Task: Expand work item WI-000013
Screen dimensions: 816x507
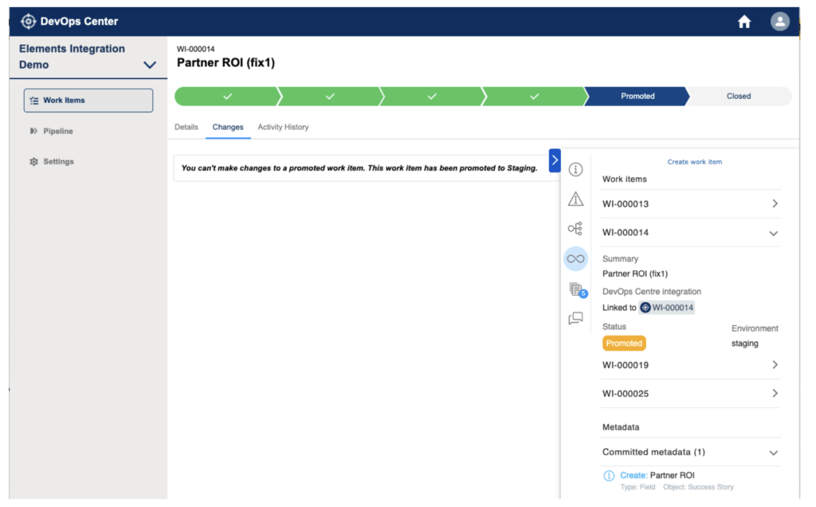Action: coord(775,204)
